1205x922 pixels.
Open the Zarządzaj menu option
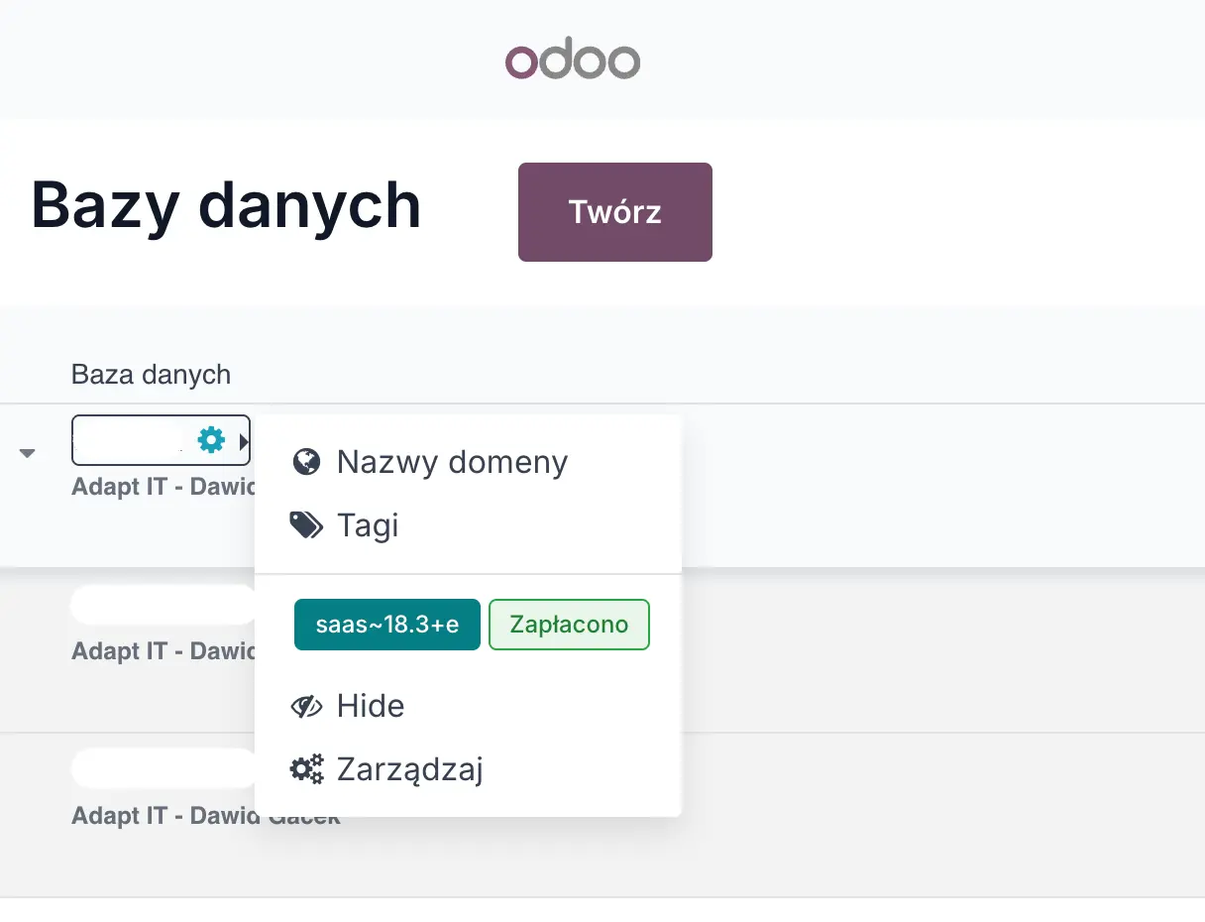click(x=410, y=768)
